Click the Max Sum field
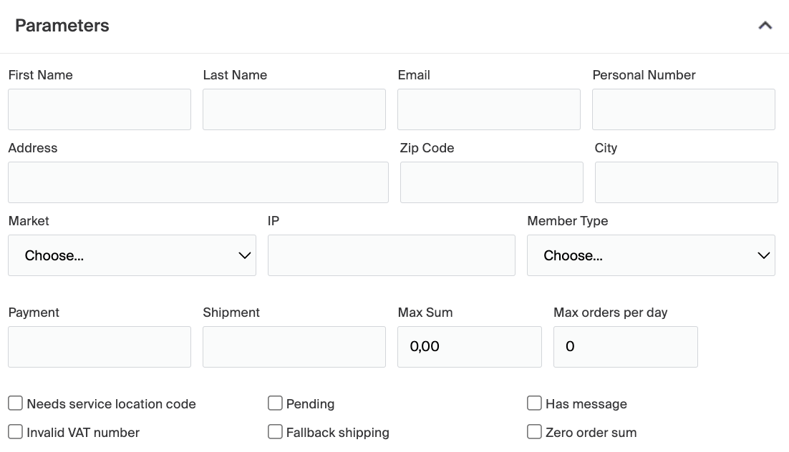The image size is (789, 452). [x=470, y=347]
